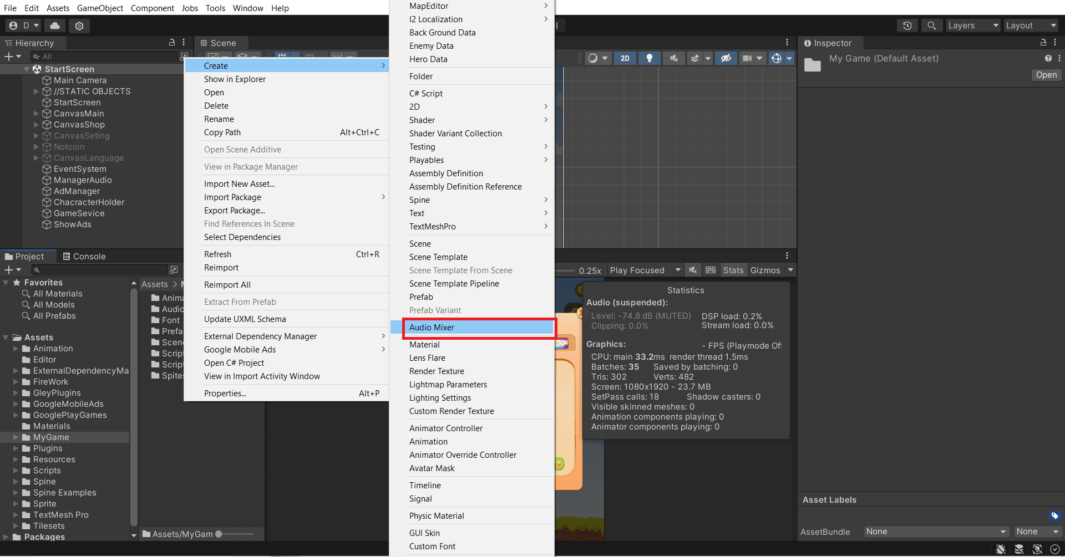Click the Hierarchy search field
The height and width of the screenshot is (557, 1065).
(105, 57)
